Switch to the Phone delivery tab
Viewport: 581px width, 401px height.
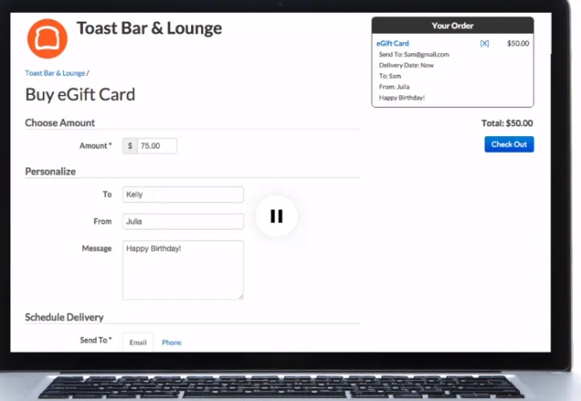[171, 342]
